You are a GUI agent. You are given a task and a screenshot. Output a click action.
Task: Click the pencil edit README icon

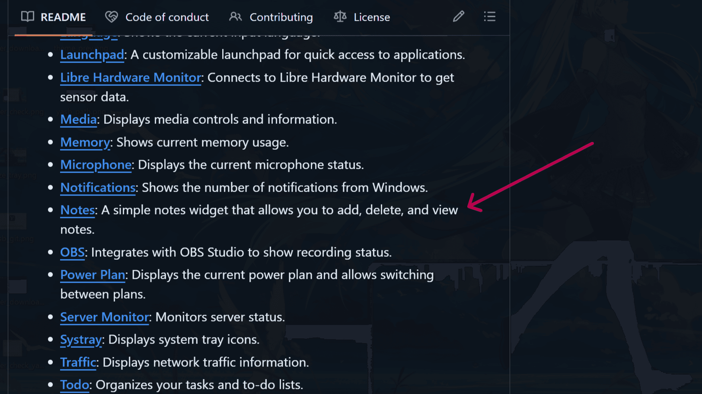459,17
